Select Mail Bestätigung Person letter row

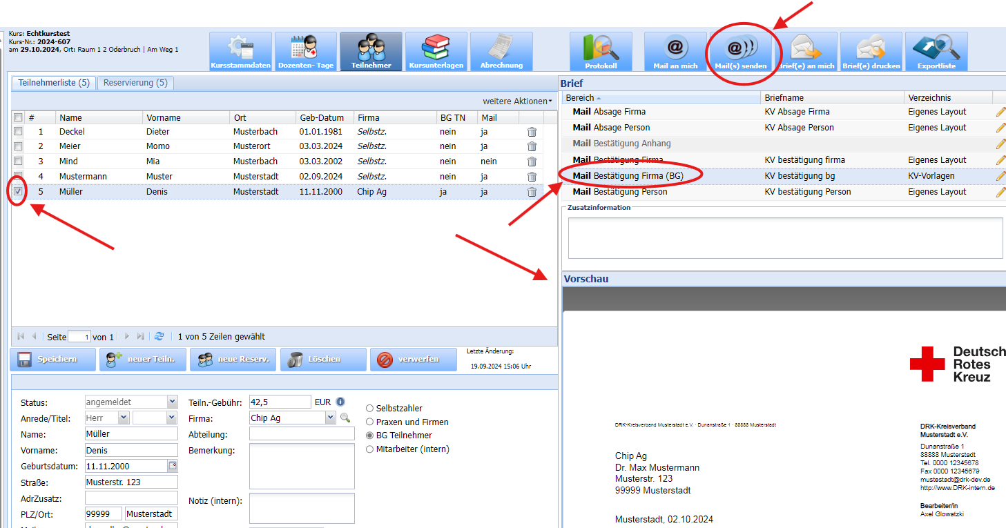coord(619,192)
